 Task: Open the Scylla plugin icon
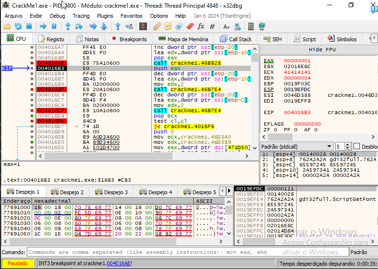(142, 26)
